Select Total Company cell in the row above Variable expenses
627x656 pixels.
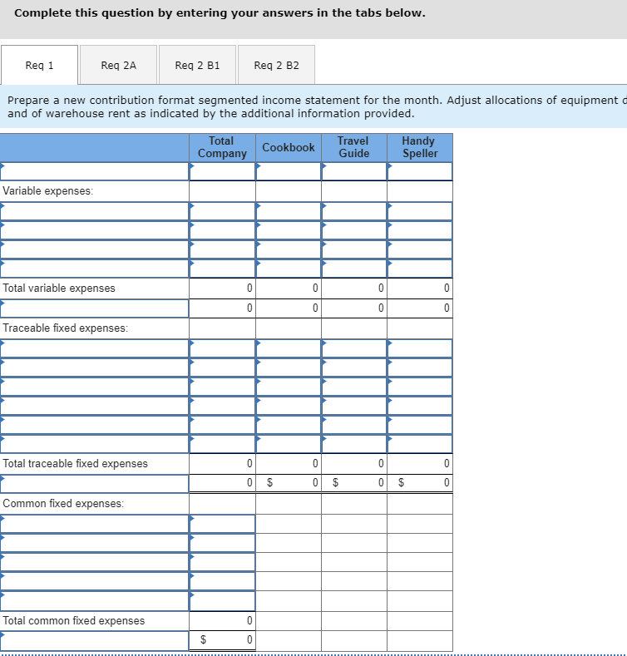pyautogui.click(x=222, y=171)
